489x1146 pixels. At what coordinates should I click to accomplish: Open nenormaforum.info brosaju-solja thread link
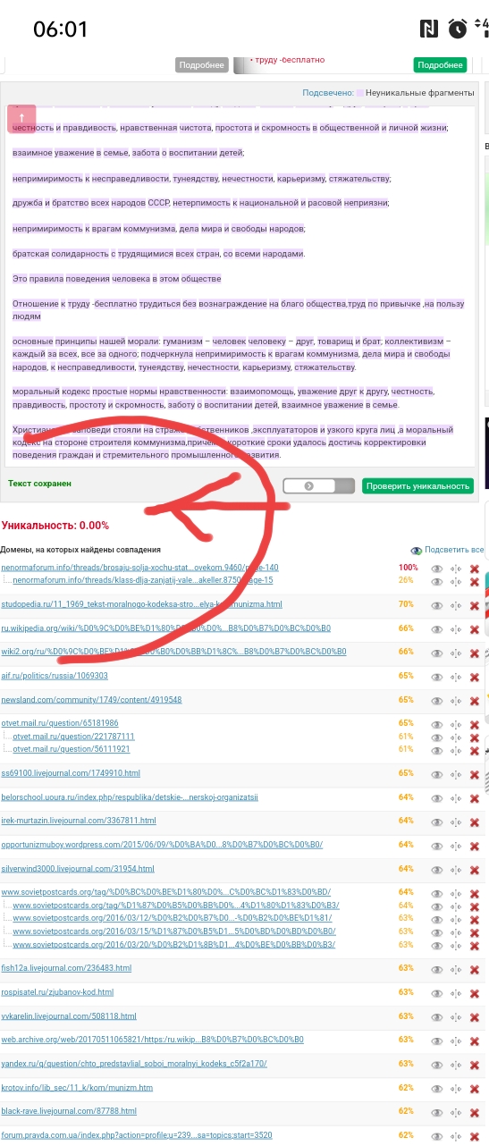click(139, 568)
